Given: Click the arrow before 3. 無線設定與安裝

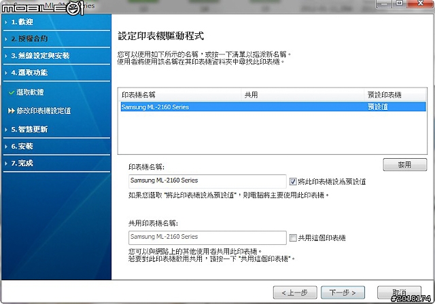Looking at the screenshot, I should (x=6, y=56).
